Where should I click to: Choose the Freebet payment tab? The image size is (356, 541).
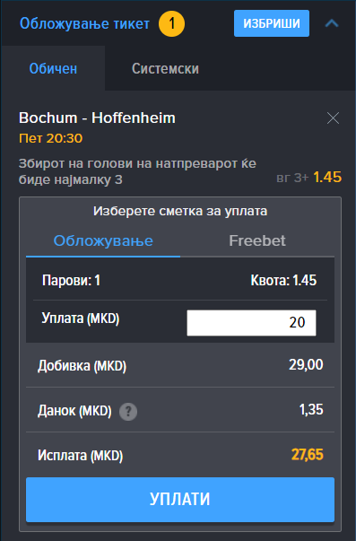point(257,240)
